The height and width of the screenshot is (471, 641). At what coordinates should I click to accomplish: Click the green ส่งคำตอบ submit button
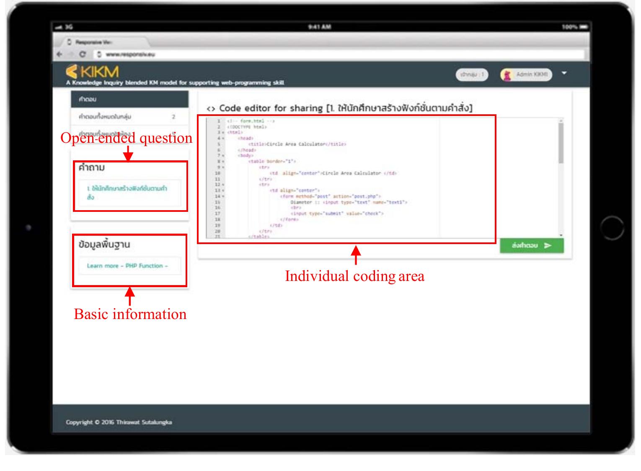tap(532, 246)
